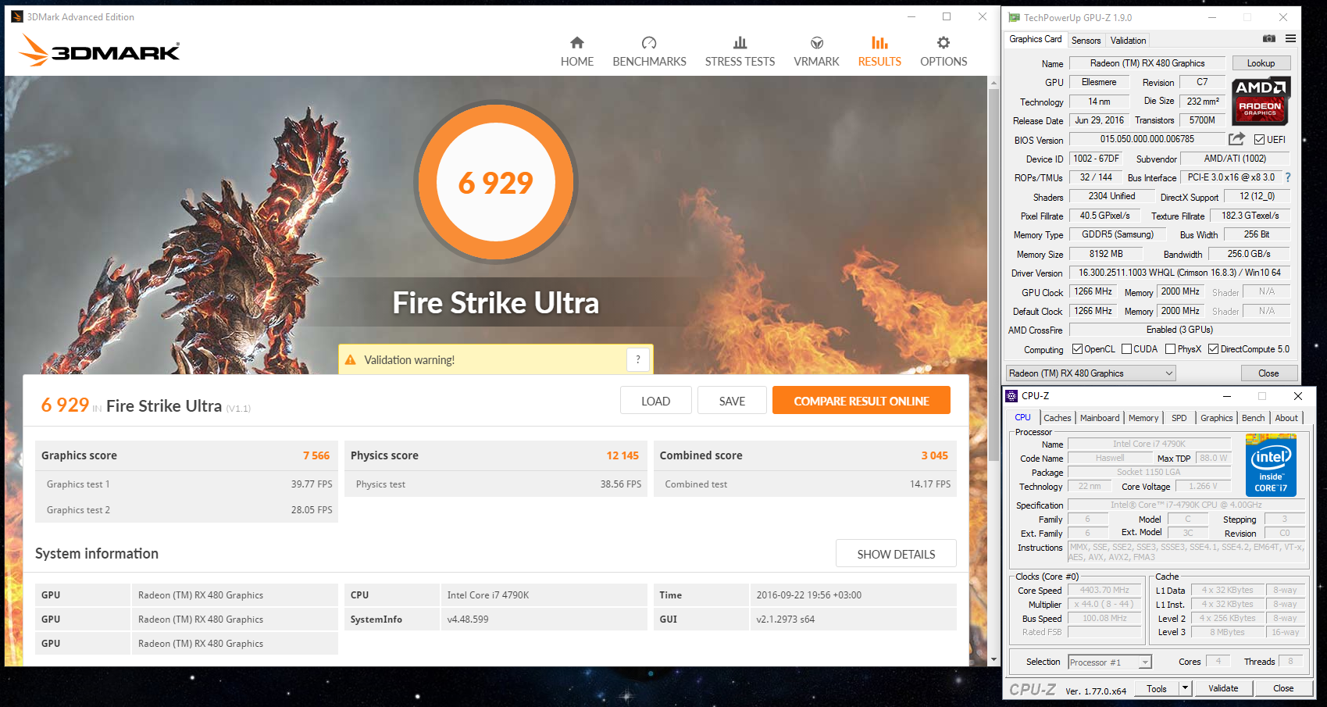The image size is (1327, 707).
Task: Click the Graphics test 2 row
Action: (x=188, y=509)
